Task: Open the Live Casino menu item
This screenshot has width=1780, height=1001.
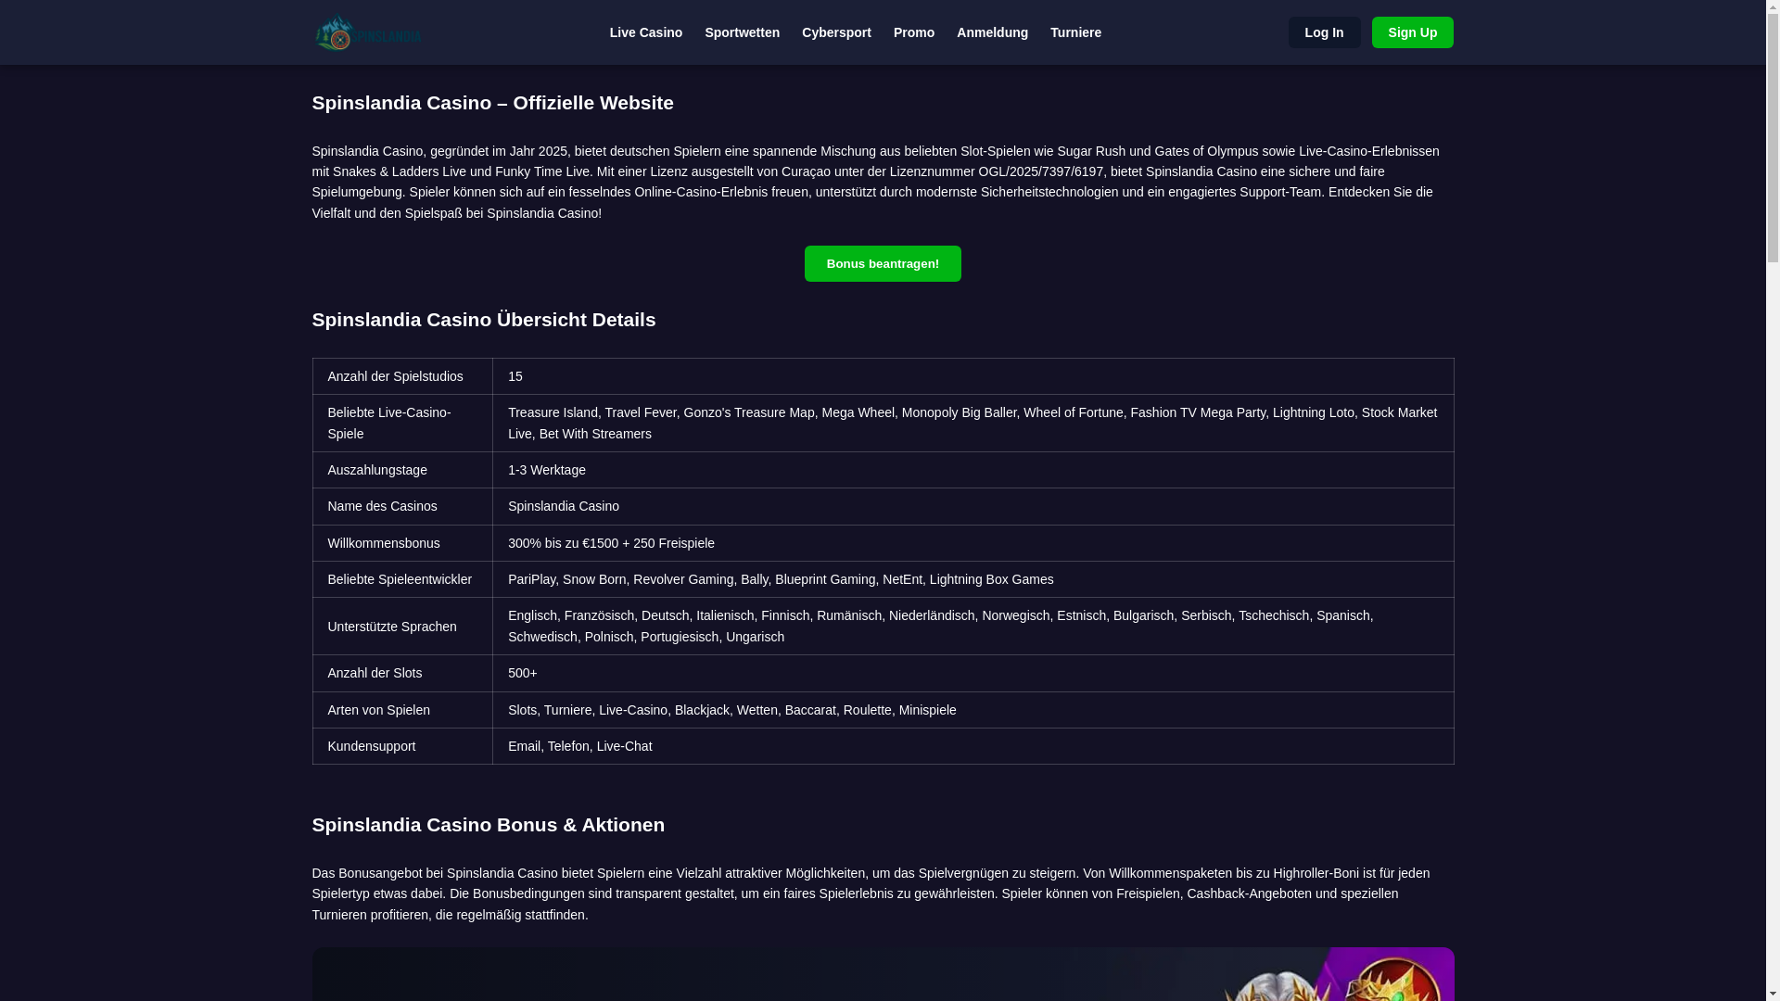Action: tap(645, 32)
